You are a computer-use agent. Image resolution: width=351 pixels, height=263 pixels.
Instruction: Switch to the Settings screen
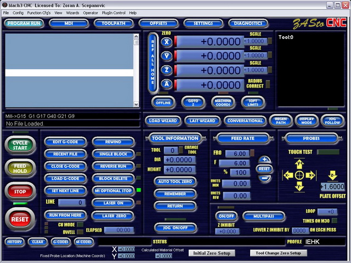(x=203, y=23)
